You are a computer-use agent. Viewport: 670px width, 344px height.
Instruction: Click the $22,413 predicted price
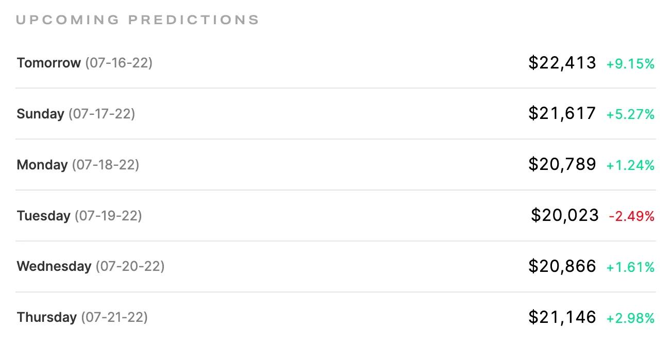[562, 63]
